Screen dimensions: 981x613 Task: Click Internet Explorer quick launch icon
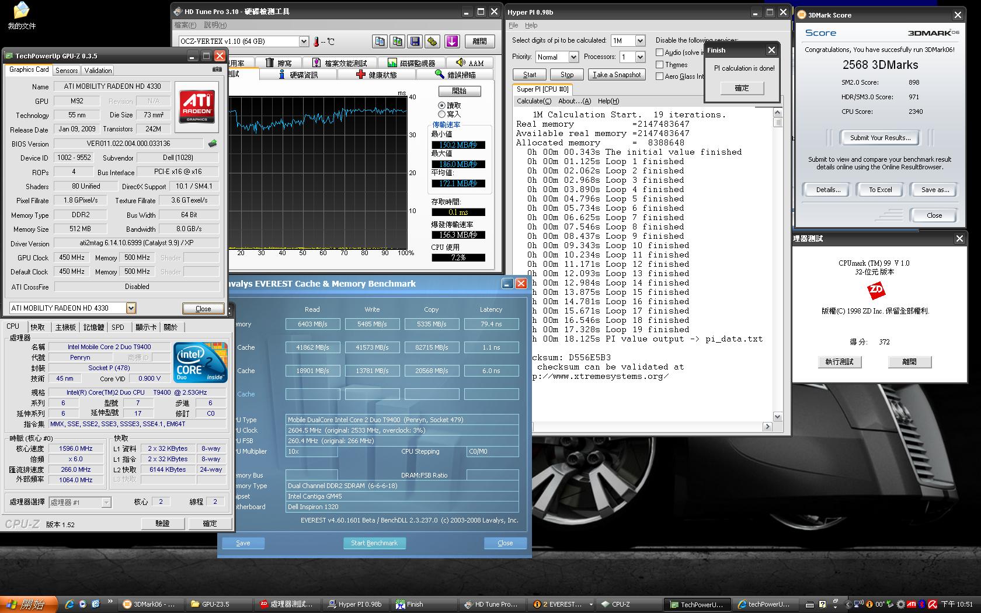[69, 604]
